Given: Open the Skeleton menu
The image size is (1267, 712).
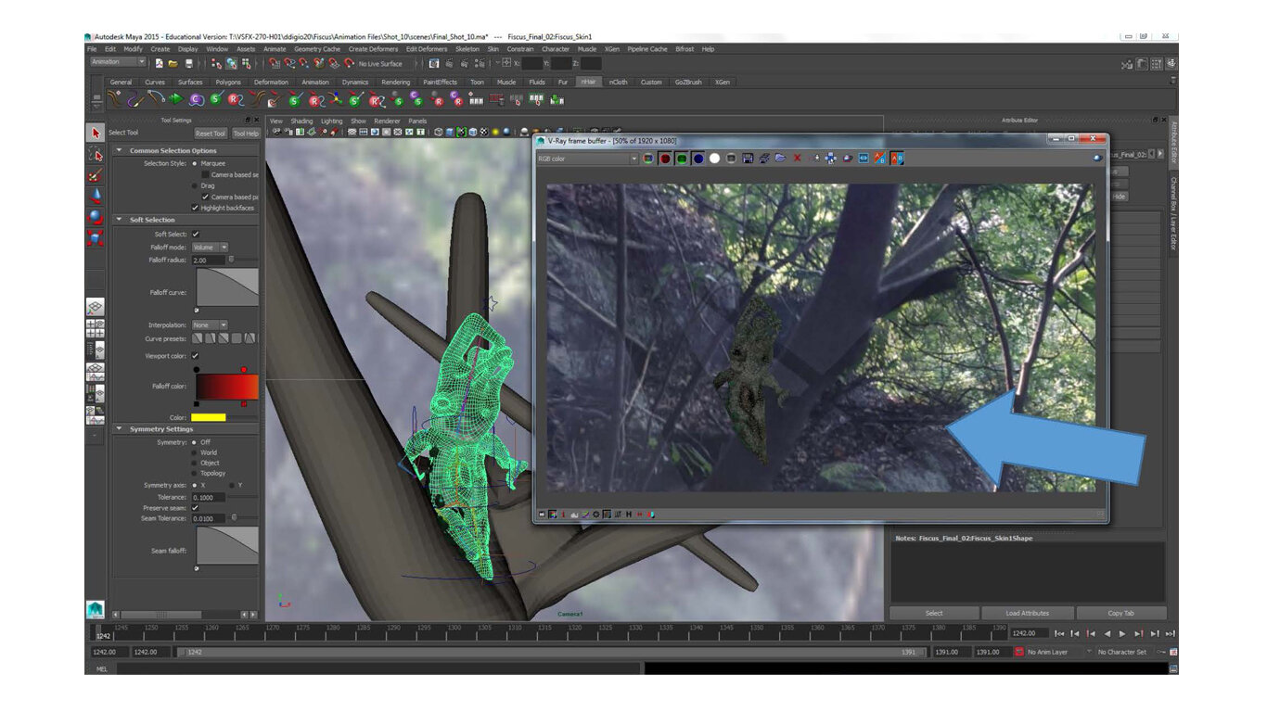Looking at the screenshot, I should (467, 49).
